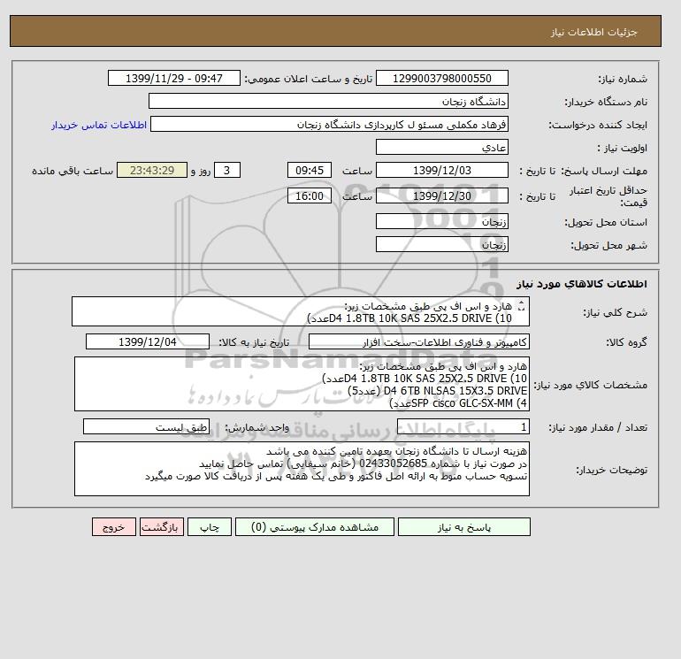Image resolution: width=681 pixels, height=659 pixels.
Task: Click the label 'شماره نیاز:'
Action: click(623, 79)
